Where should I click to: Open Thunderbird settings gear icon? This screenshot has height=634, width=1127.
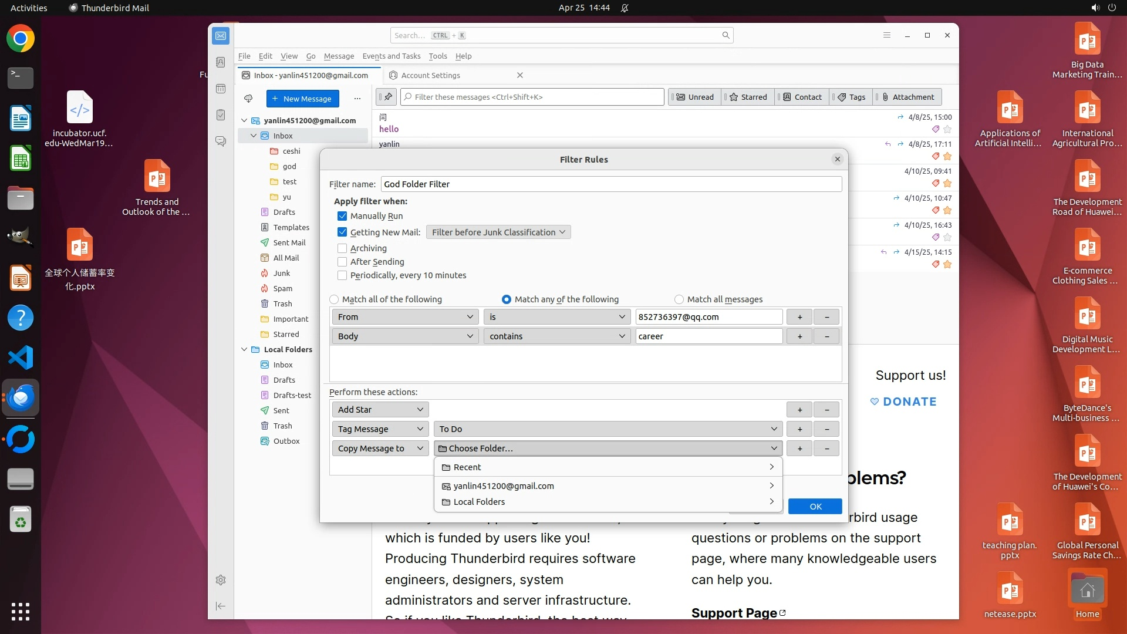coord(221,580)
